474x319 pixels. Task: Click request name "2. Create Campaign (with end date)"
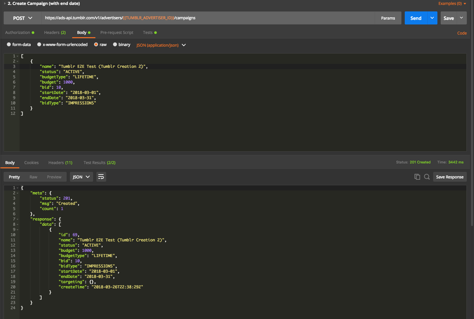pyautogui.click(x=44, y=4)
